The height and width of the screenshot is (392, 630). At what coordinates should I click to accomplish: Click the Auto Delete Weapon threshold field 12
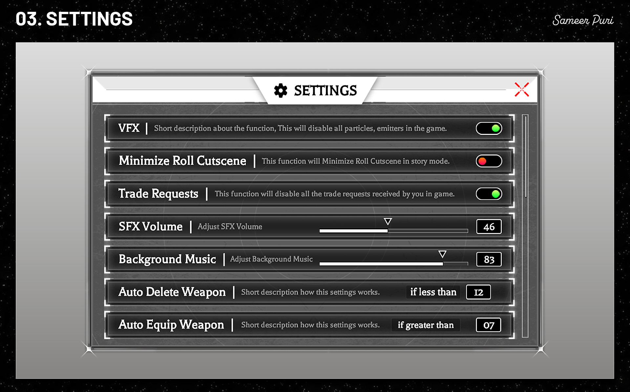pos(478,292)
